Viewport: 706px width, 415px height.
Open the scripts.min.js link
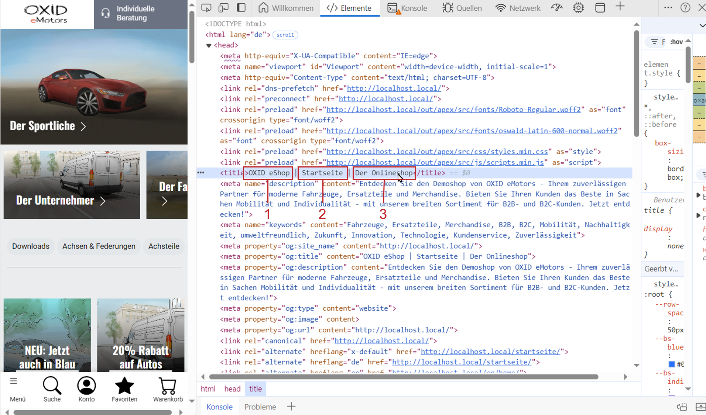pos(435,162)
